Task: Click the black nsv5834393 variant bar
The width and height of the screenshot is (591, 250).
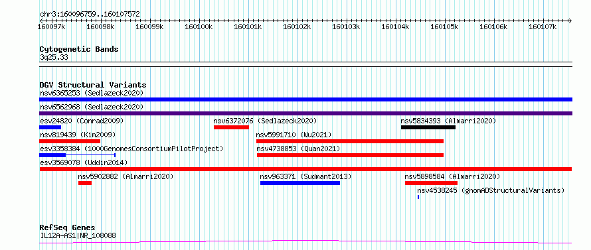Action: pyautogui.click(x=428, y=127)
